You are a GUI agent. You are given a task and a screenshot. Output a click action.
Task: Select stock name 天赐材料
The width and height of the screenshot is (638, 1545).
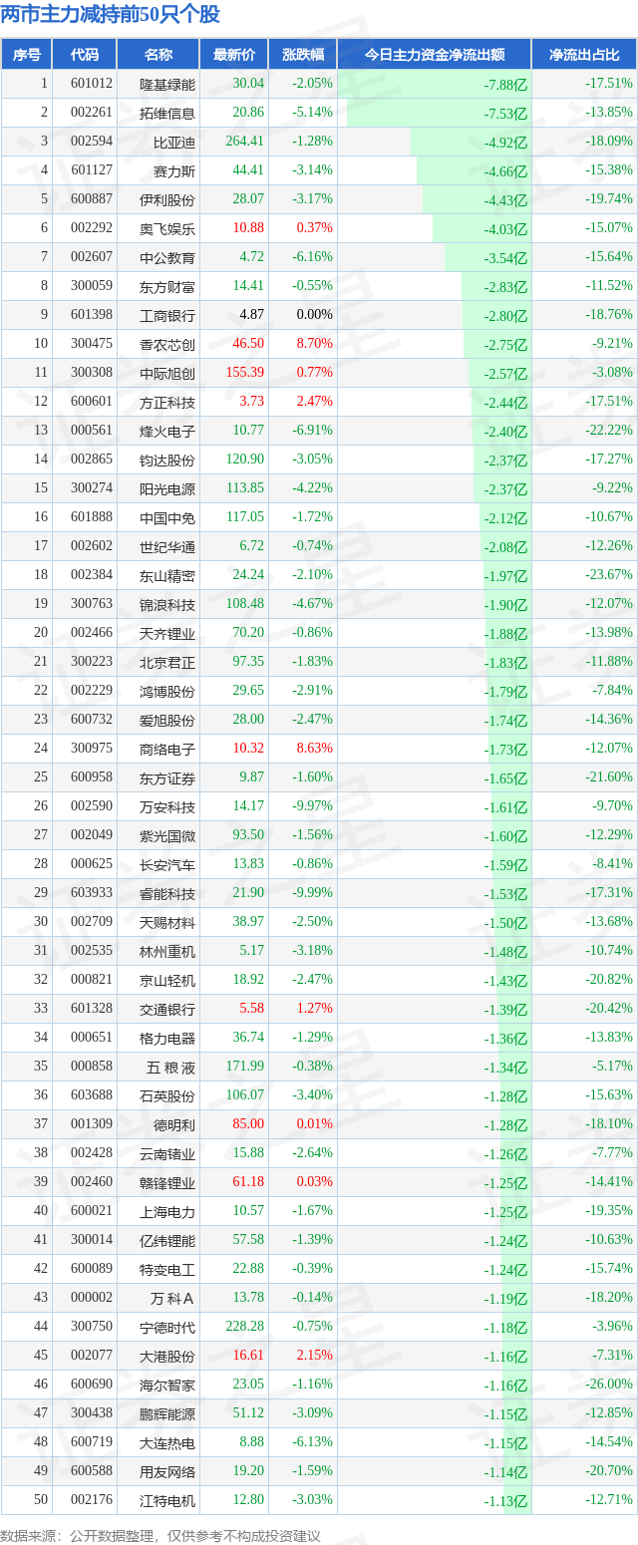tap(167, 923)
